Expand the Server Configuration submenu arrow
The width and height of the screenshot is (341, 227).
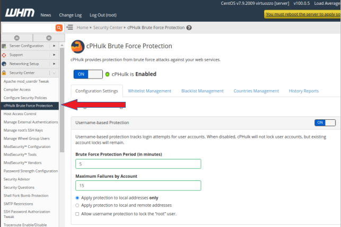click(54, 46)
